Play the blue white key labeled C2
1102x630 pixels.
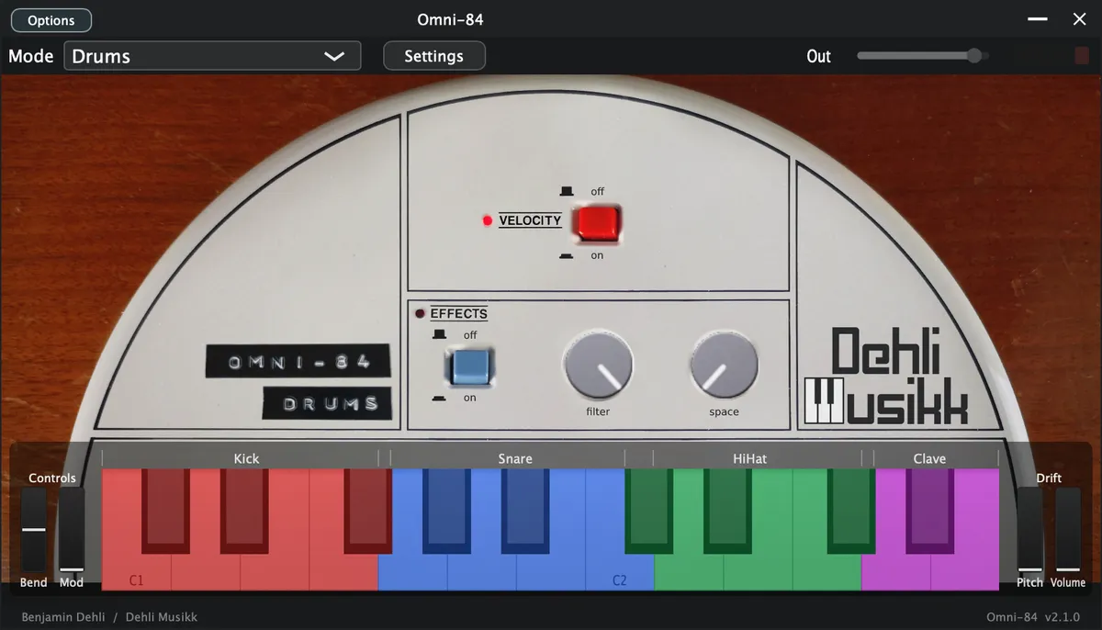coord(620,571)
